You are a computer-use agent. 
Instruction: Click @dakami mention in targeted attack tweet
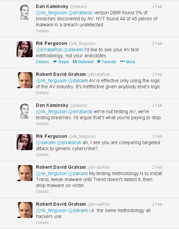click(x=46, y=142)
